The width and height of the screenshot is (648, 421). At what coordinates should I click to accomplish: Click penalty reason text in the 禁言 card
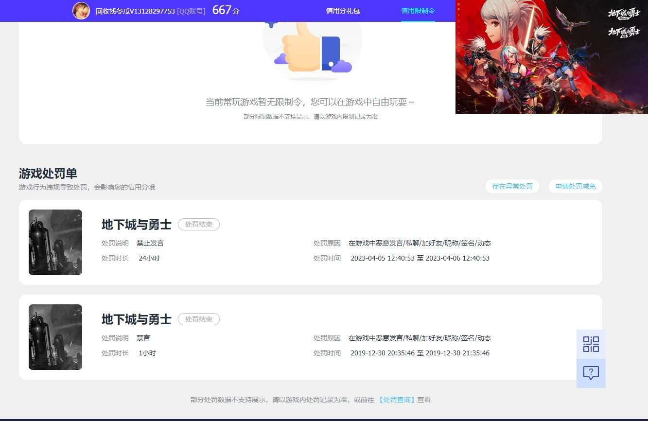[420, 338]
